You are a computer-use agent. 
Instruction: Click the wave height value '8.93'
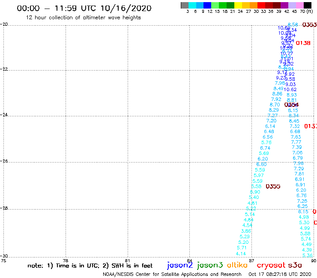point(292,95)
